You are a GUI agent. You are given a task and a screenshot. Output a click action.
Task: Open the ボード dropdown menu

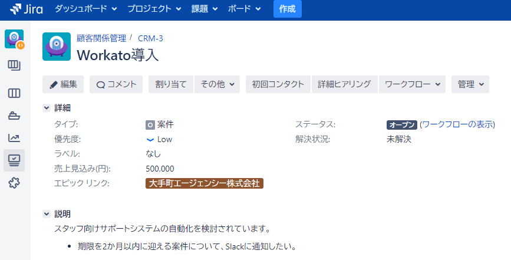(245, 9)
